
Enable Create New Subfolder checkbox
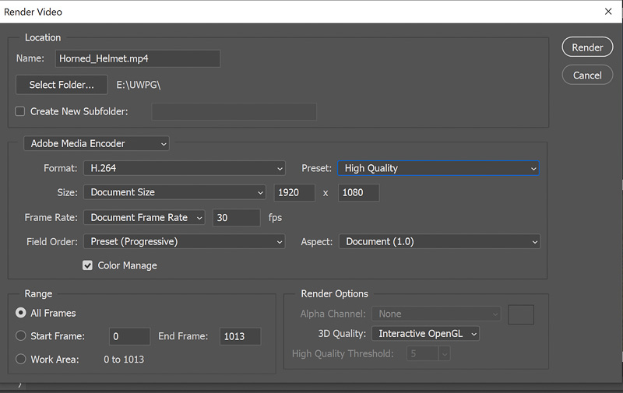coord(20,111)
